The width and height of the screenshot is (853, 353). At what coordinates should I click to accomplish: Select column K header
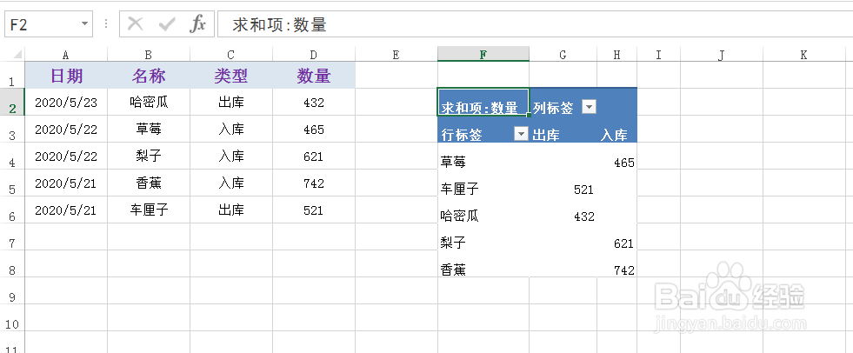804,55
